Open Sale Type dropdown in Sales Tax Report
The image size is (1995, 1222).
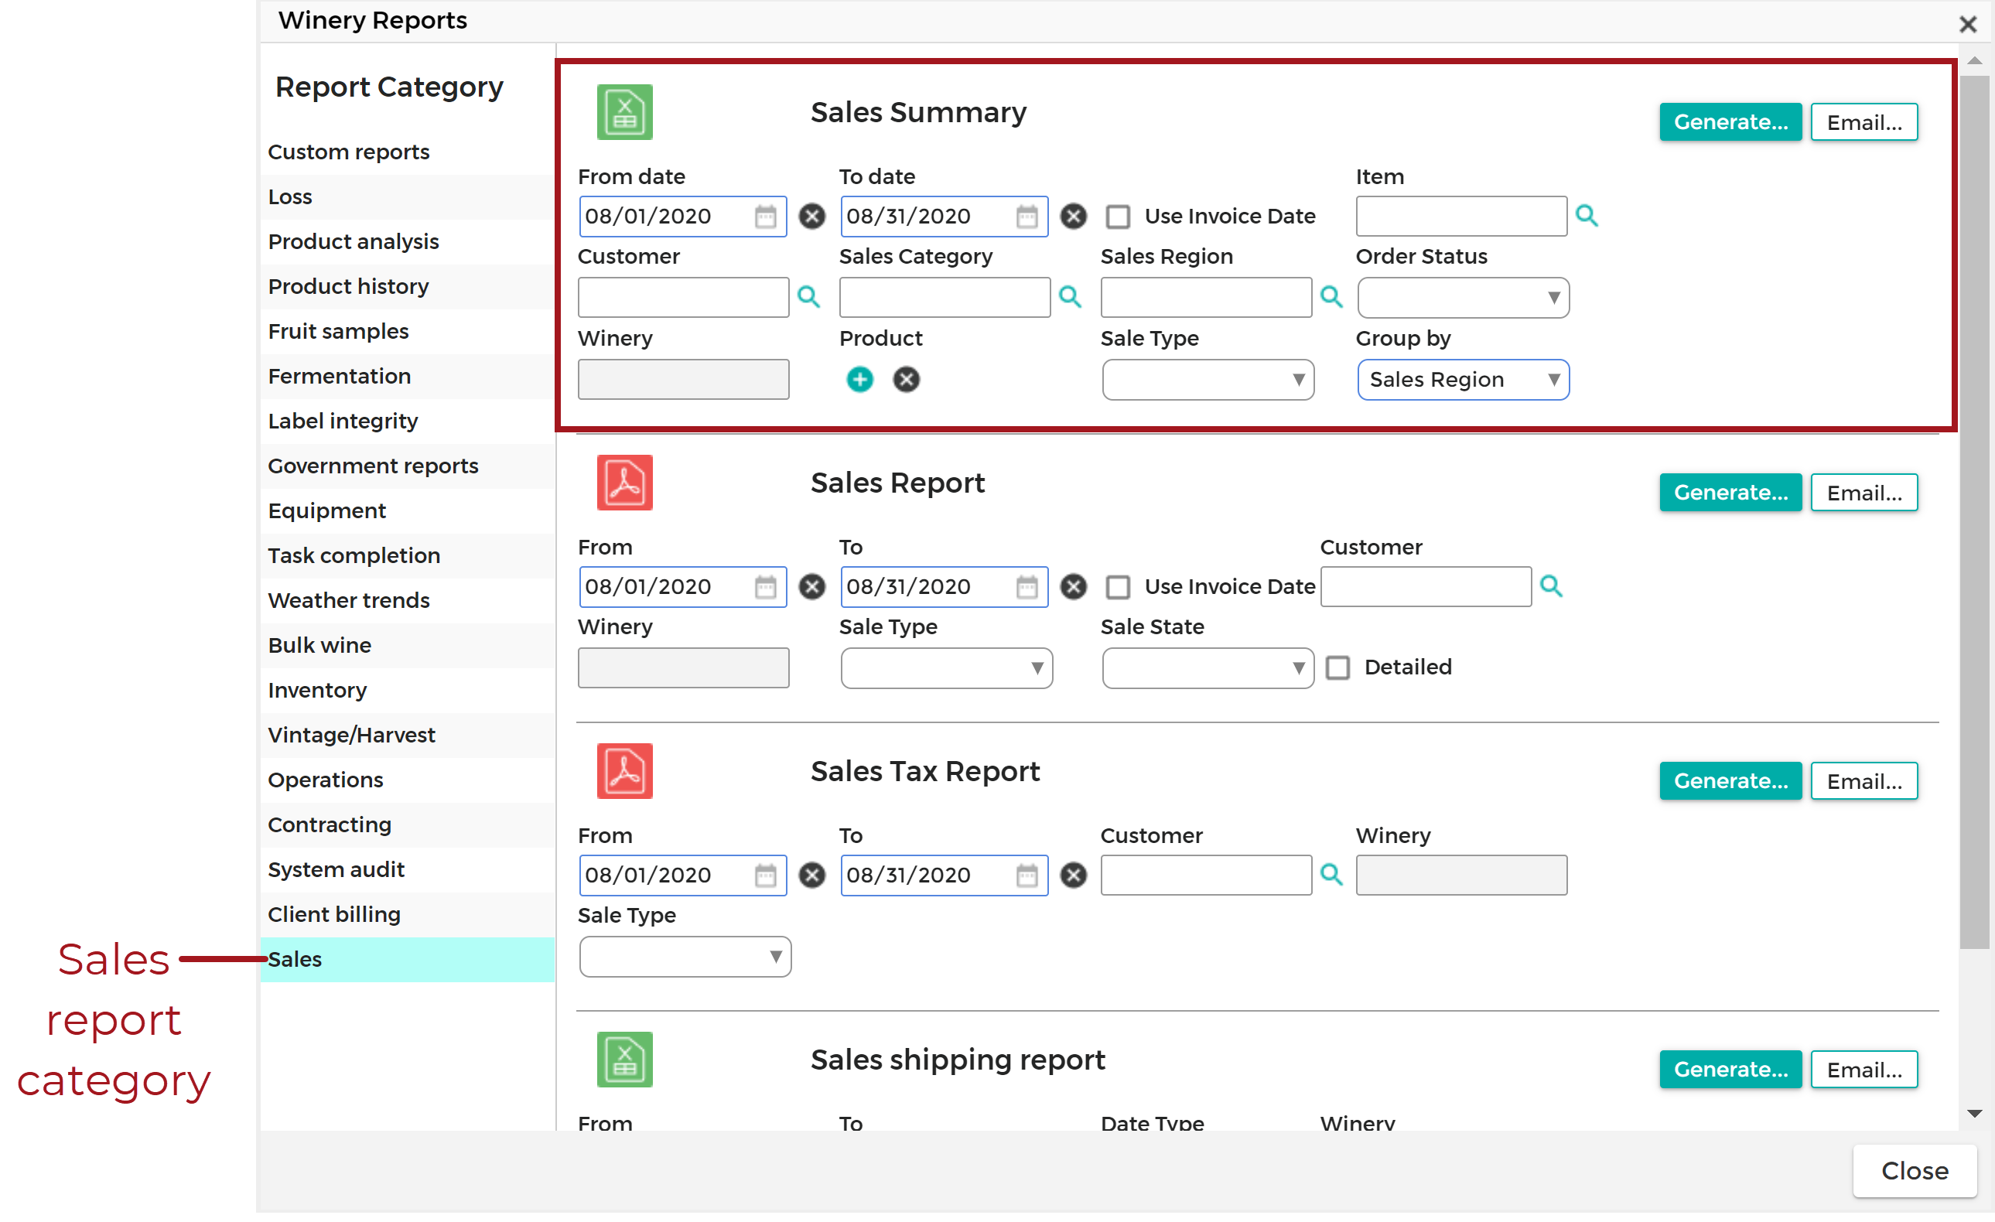pos(685,957)
